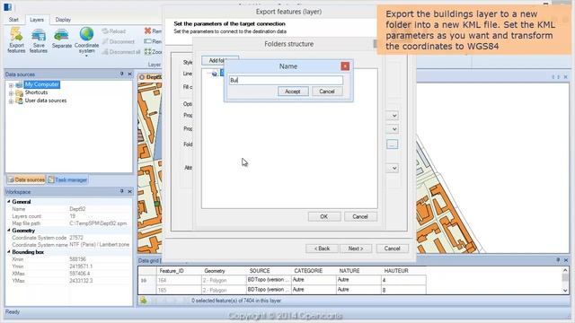The image size is (575, 323).
Task: Close the map document tab
Action: [565, 77]
